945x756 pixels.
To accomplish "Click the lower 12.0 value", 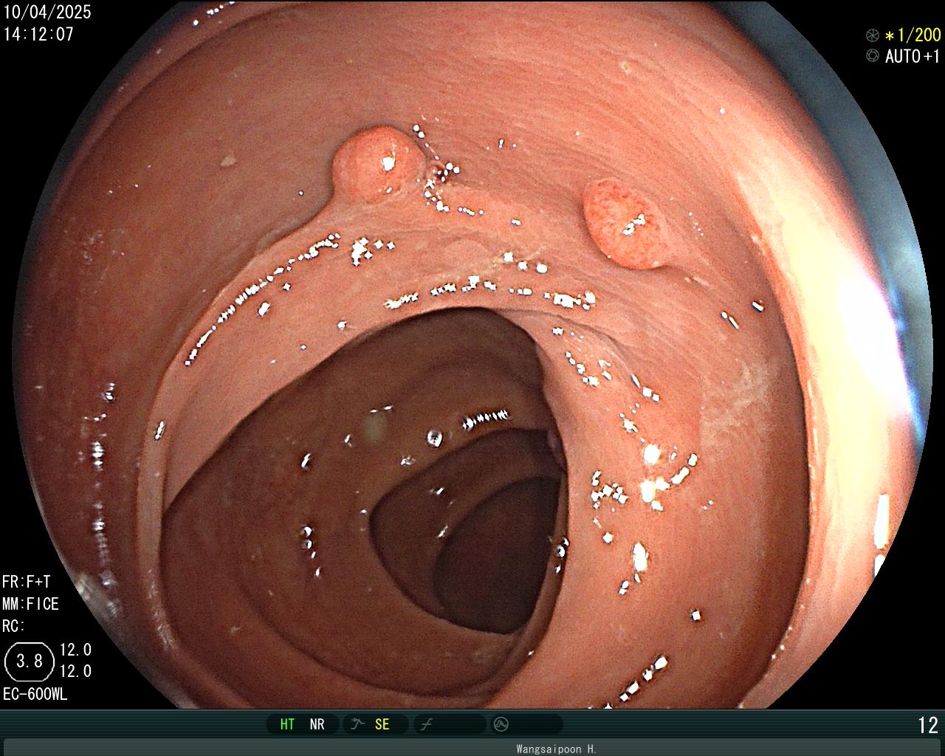I will point(75,671).
